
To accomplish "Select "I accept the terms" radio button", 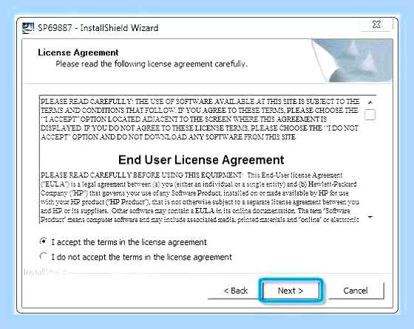I will [x=44, y=241].
